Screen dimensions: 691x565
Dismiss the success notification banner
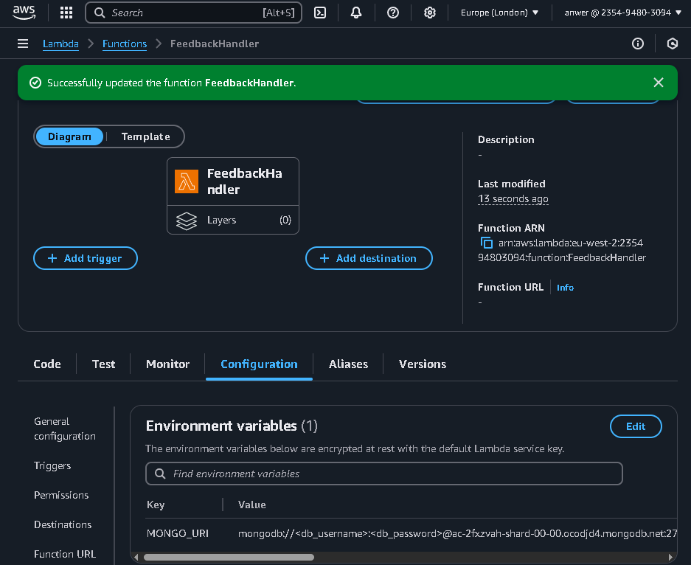point(659,83)
